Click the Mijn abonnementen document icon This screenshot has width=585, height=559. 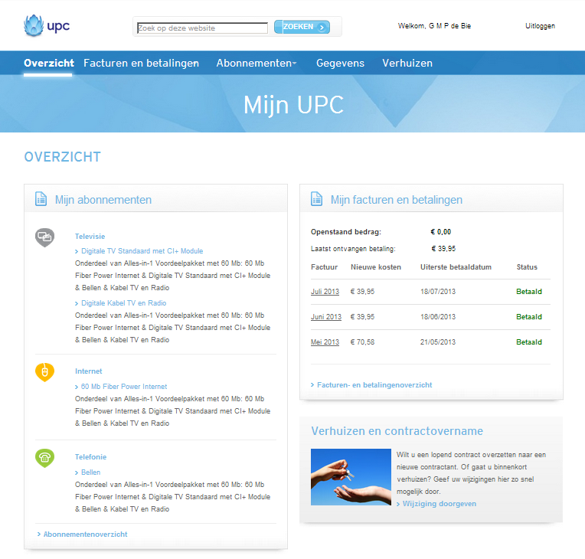point(41,199)
